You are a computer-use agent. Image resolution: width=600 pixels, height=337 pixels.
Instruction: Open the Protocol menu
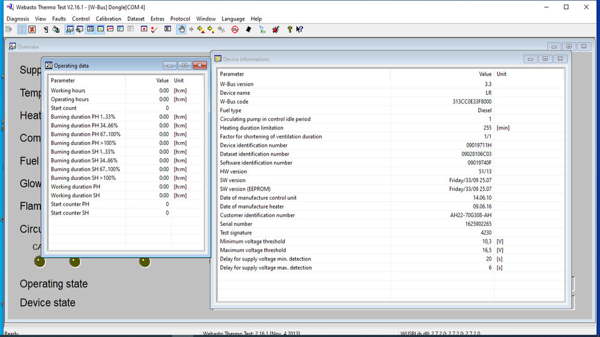tap(180, 19)
